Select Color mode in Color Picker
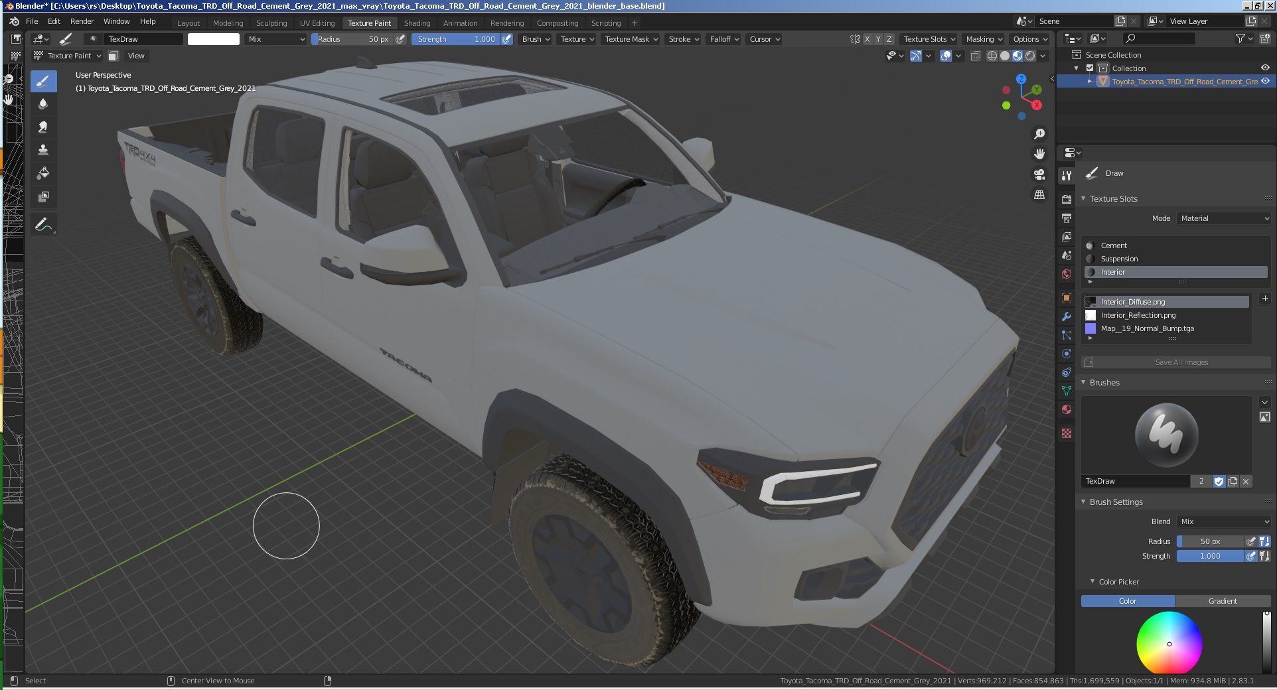 coord(1128,601)
